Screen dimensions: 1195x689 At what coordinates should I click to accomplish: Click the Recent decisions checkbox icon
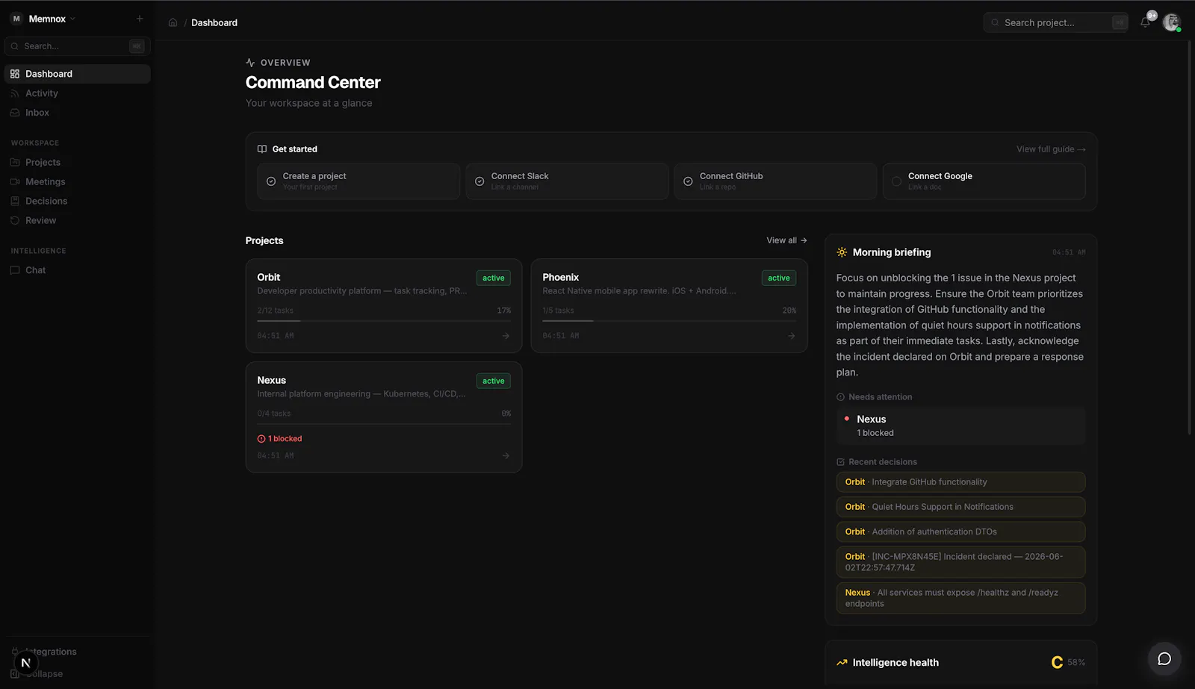[840, 462]
